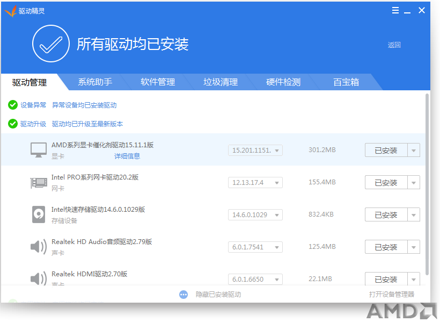Image resolution: width=440 pixels, height=322 pixels.
Task: Click the 驱动精灵 logo icon
Action: coord(10,11)
